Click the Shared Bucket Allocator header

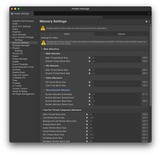tap(58, 90)
